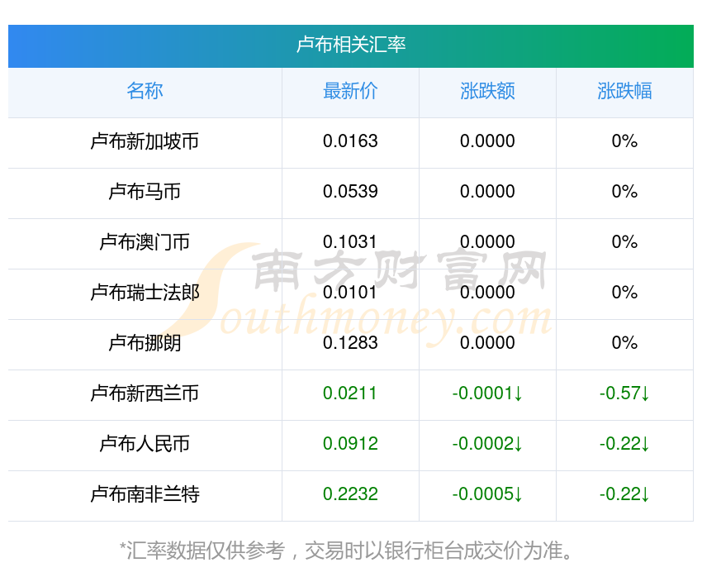The width and height of the screenshot is (702, 577).
Task: Click 0.0000 in the 卢布新加坡币 row
Action: point(487,141)
